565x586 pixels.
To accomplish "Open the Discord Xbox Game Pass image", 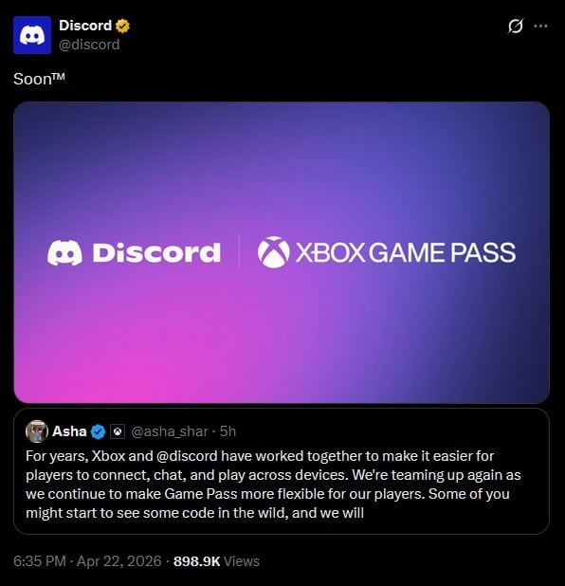I will click(282, 252).
